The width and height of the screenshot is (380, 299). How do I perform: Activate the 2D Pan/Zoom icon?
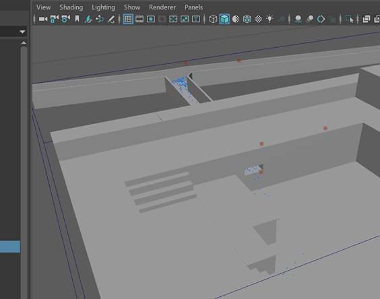(x=100, y=19)
